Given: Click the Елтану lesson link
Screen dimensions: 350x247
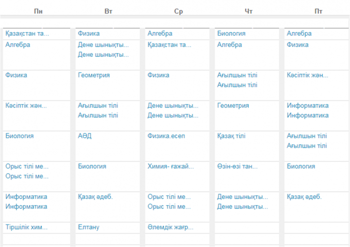Looking at the screenshot, I should (88, 227).
